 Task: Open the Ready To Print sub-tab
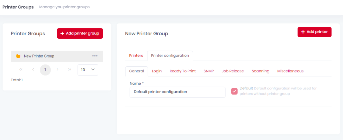click(x=183, y=71)
